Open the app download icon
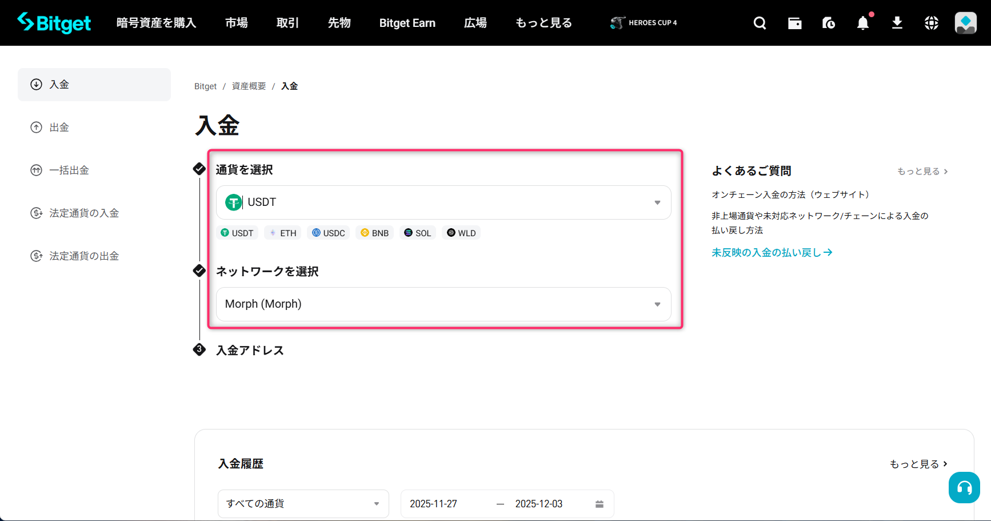The width and height of the screenshot is (991, 521). point(897,23)
